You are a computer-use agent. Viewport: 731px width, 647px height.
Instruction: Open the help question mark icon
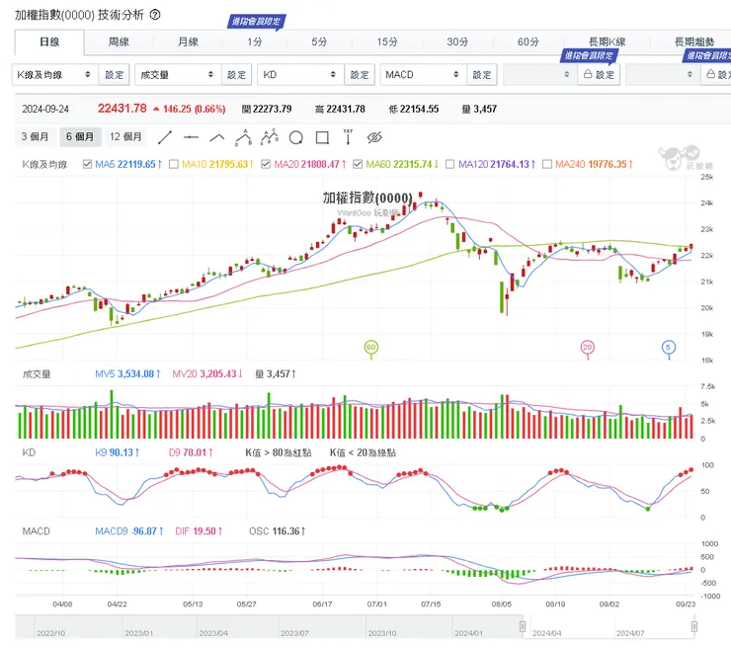pyautogui.click(x=155, y=16)
